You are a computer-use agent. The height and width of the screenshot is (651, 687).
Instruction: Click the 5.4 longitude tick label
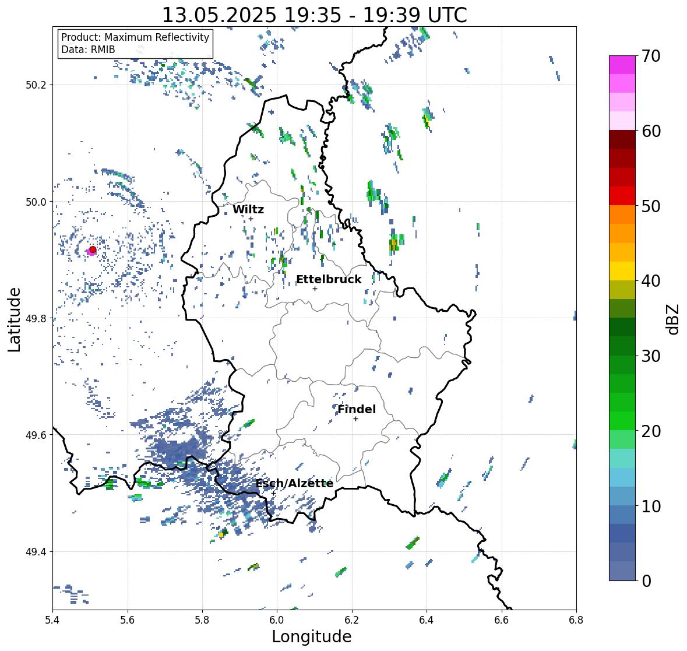pos(52,620)
